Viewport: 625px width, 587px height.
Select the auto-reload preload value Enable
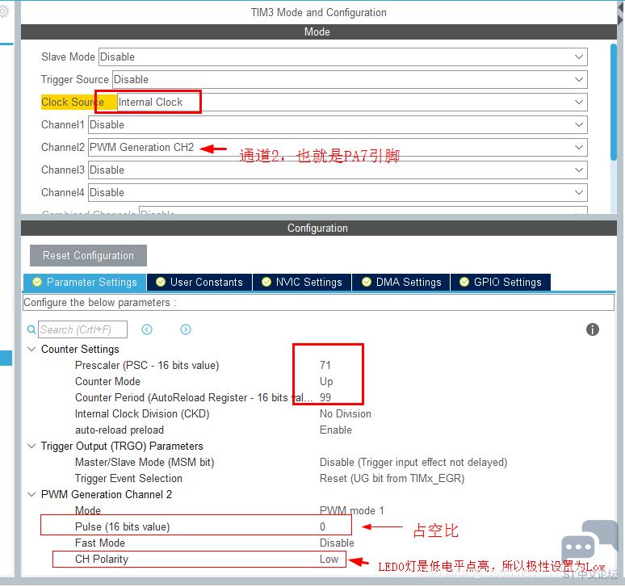[x=336, y=430]
